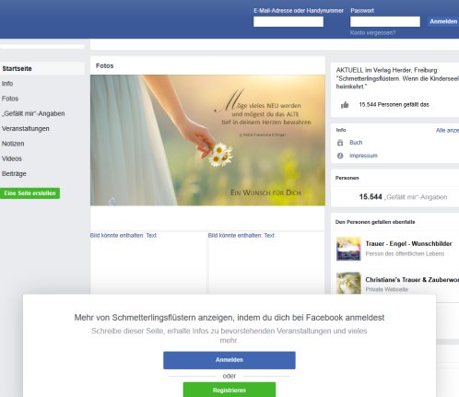This screenshot has width=459, height=397.
Task: Click the Passwort input field
Action: pos(385,22)
